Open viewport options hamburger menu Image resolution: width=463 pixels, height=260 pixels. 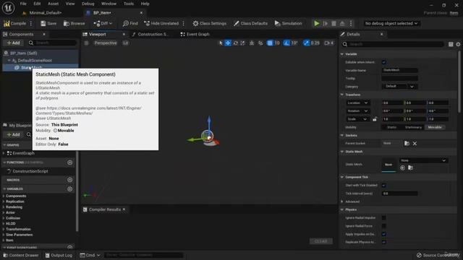pos(86,43)
